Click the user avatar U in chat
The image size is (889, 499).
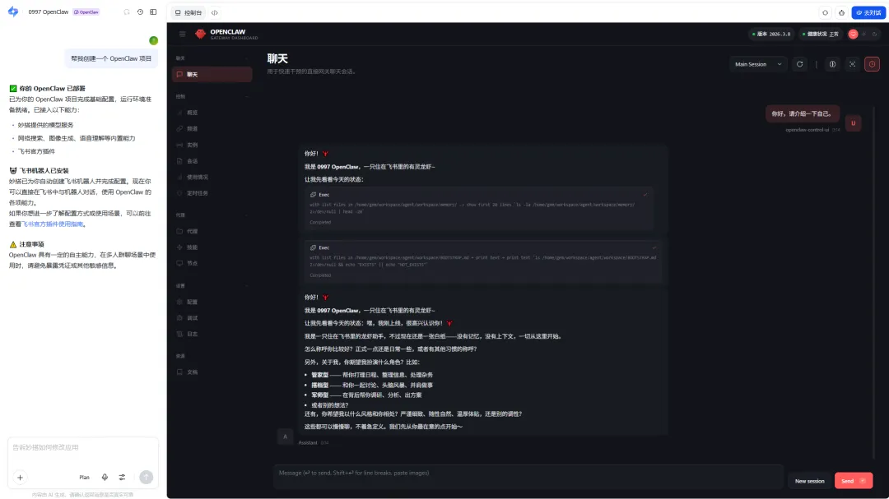[854, 123]
